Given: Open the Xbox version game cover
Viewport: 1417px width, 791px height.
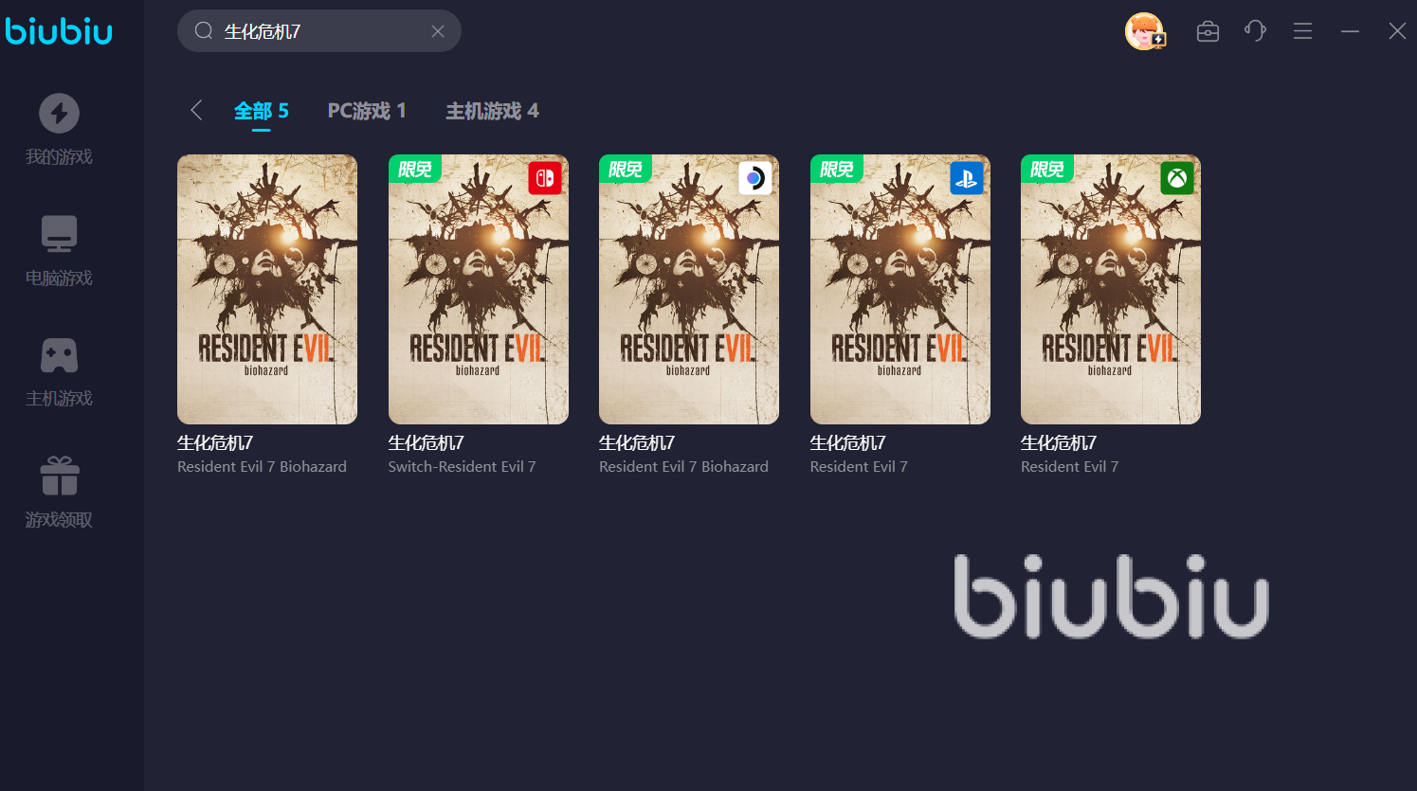Looking at the screenshot, I should [1111, 289].
